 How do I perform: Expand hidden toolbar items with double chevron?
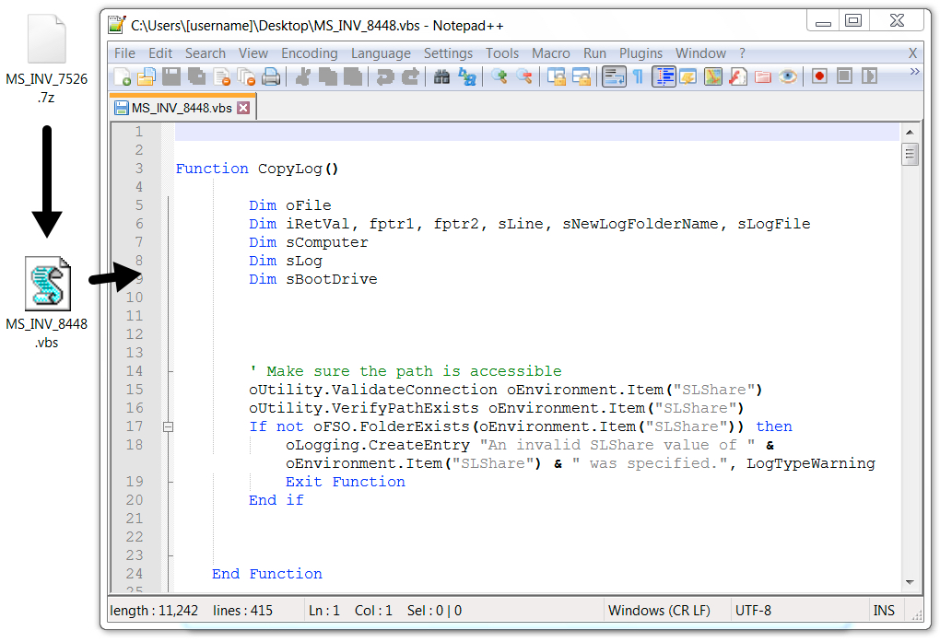pos(914,71)
